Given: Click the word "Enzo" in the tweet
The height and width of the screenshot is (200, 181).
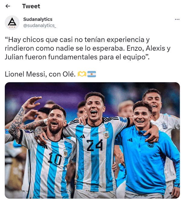Looking at the screenshot, I should 134,48.
